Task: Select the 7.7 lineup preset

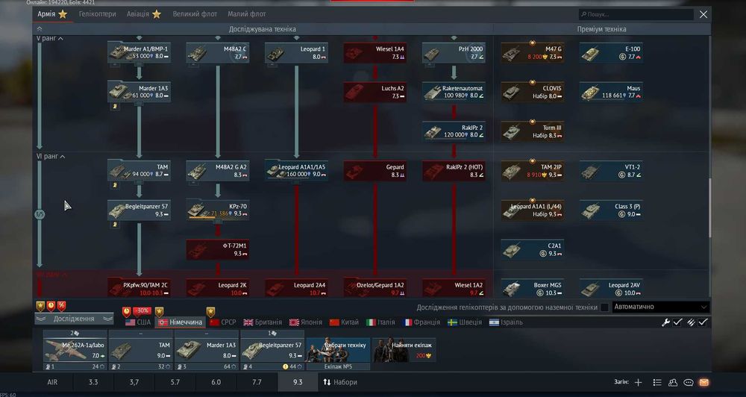Action: coord(257,382)
